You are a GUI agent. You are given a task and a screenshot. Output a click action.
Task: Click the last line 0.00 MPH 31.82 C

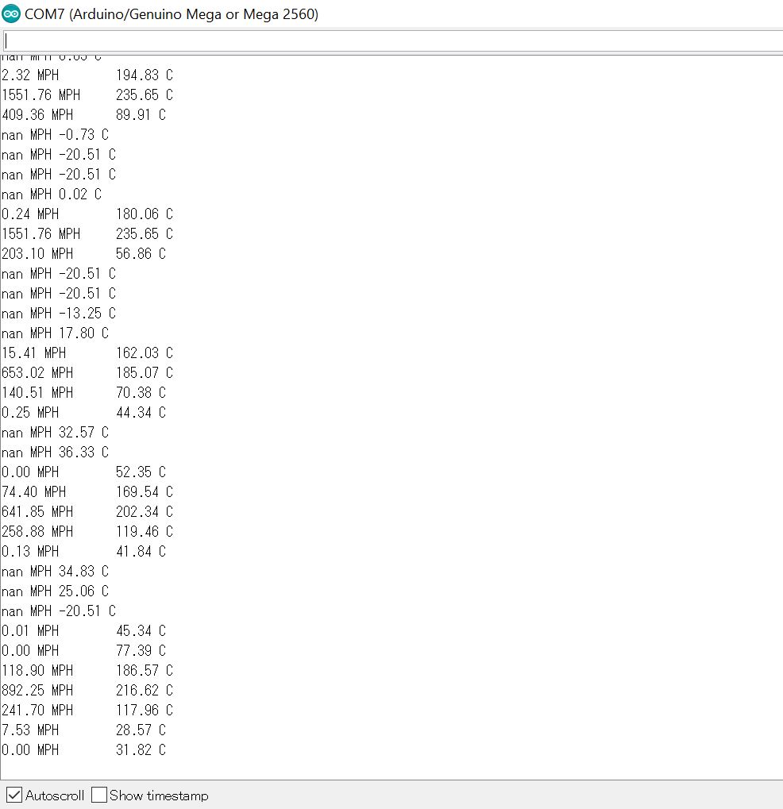(x=83, y=749)
